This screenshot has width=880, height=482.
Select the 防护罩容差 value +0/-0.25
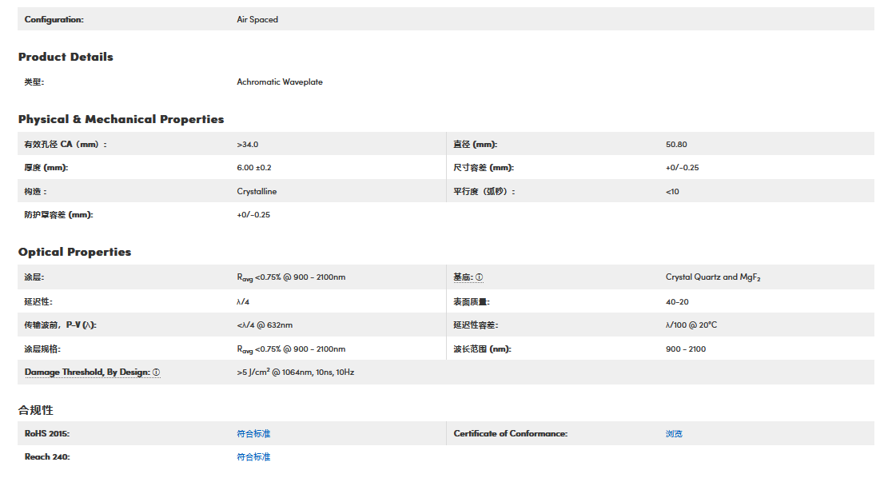pos(253,214)
